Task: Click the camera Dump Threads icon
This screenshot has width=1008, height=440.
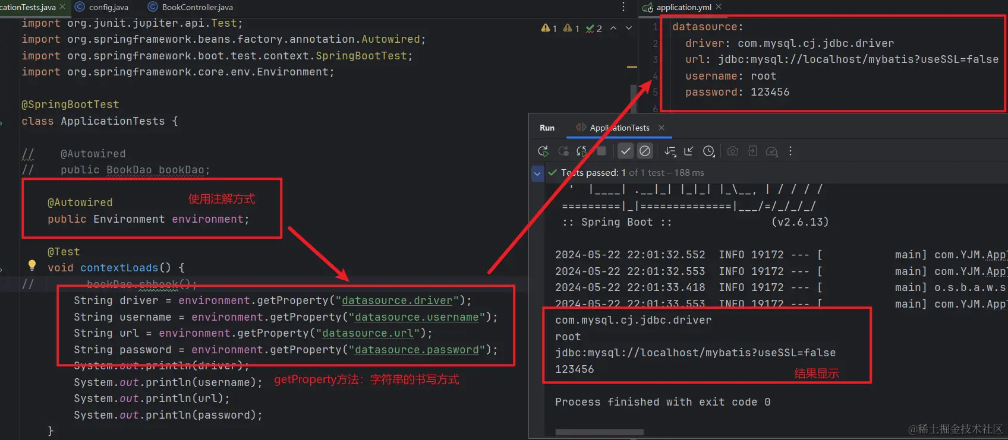Action: click(733, 151)
